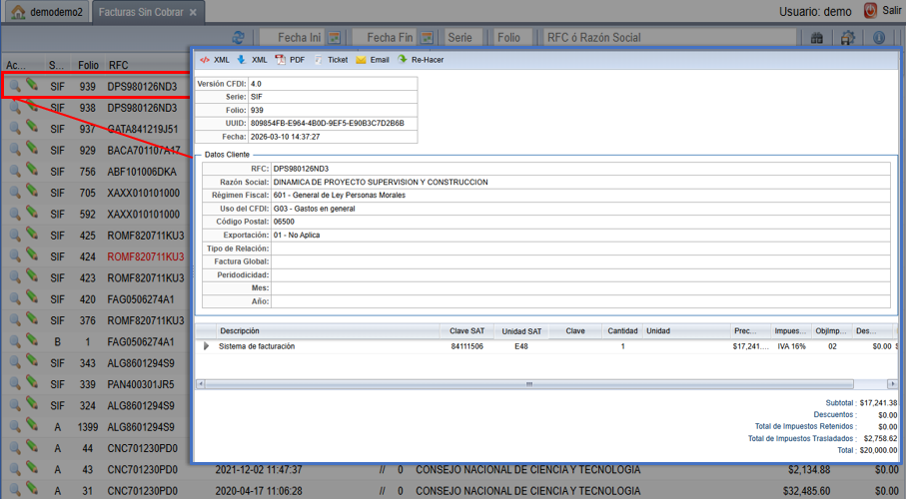
Task: Open the Fecha Ini calendar picker
Action: (x=335, y=38)
